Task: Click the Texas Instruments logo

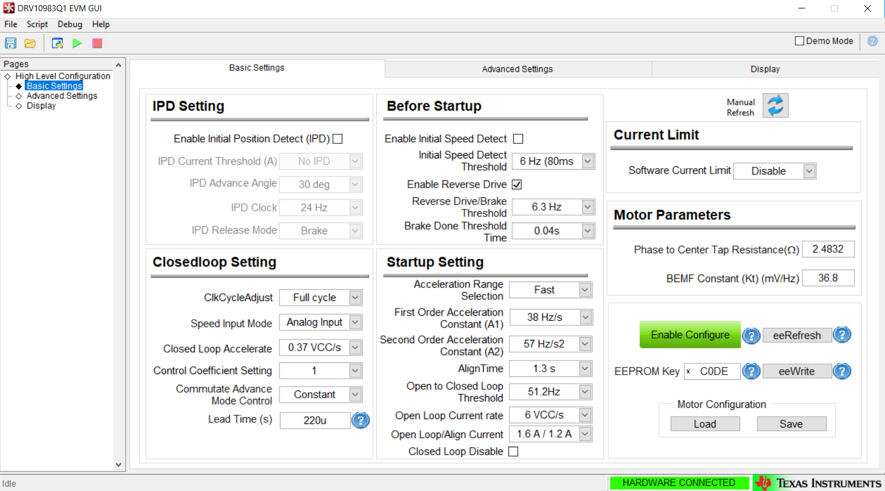Action: (819, 483)
